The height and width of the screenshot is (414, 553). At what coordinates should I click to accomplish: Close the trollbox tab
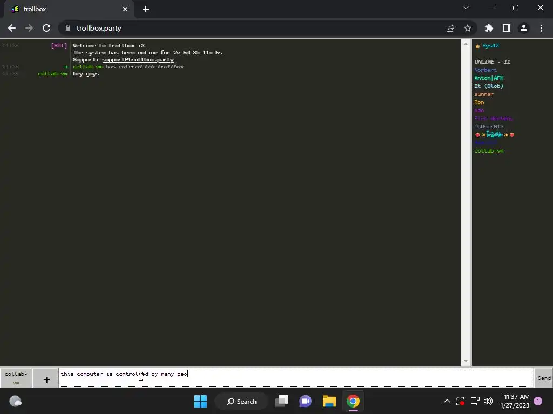coord(125,9)
